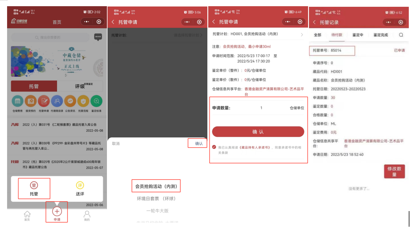Open the blue 代理商目录 agent directory icon
The image size is (415, 232).
[57, 101]
